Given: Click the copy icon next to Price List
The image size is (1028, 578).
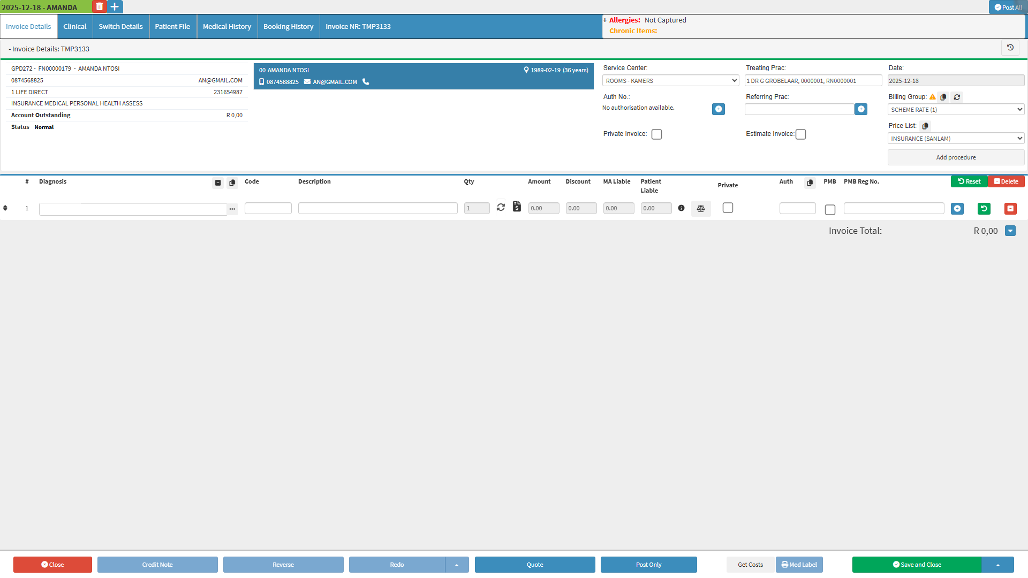Looking at the screenshot, I should [x=925, y=126].
